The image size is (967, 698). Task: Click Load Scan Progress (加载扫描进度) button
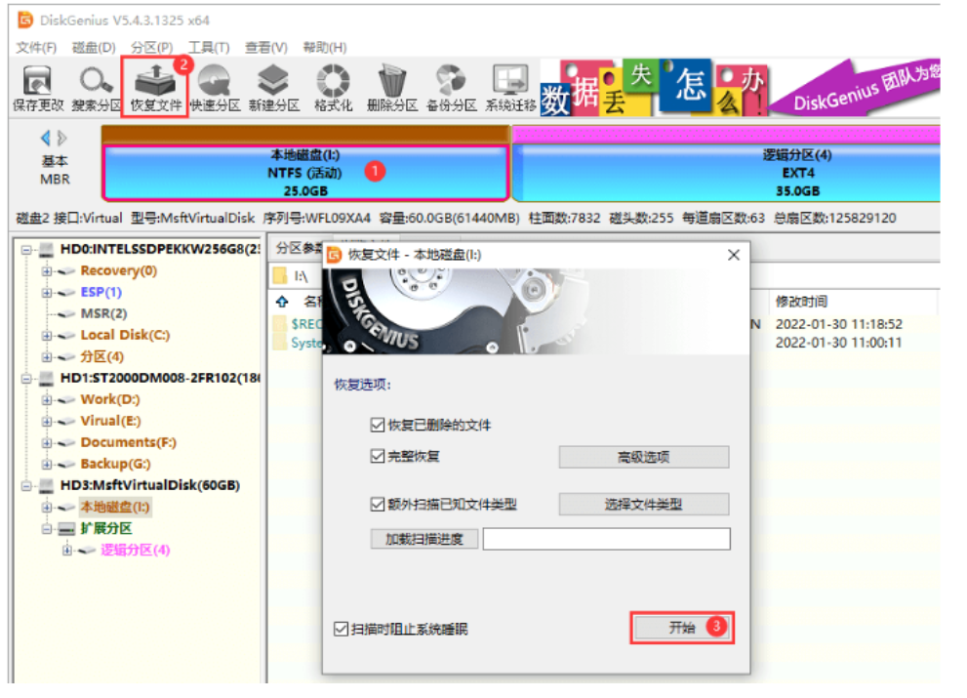pyautogui.click(x=423, y=539)
